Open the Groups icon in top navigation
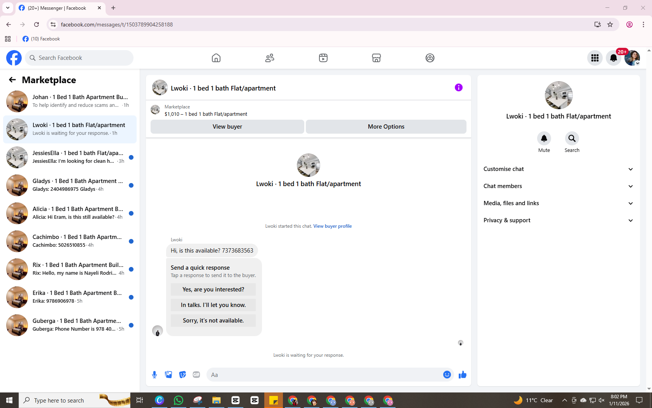Image resolution: width=652 pixels, height=408 pixels. pos(430,58)
